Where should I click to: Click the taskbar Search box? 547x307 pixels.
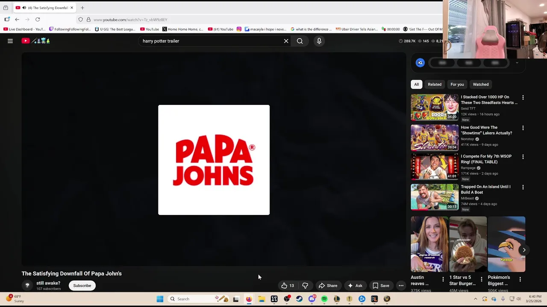pyautogui.click(x=199, y=299)
